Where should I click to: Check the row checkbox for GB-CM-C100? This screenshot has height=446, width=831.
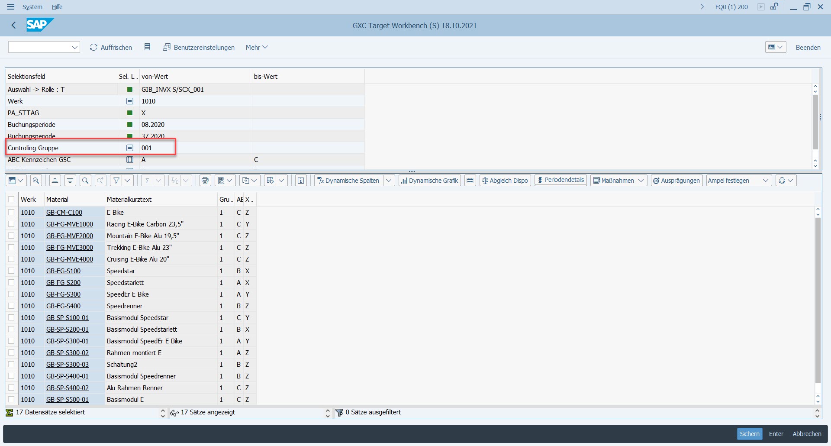coord(11,212)
